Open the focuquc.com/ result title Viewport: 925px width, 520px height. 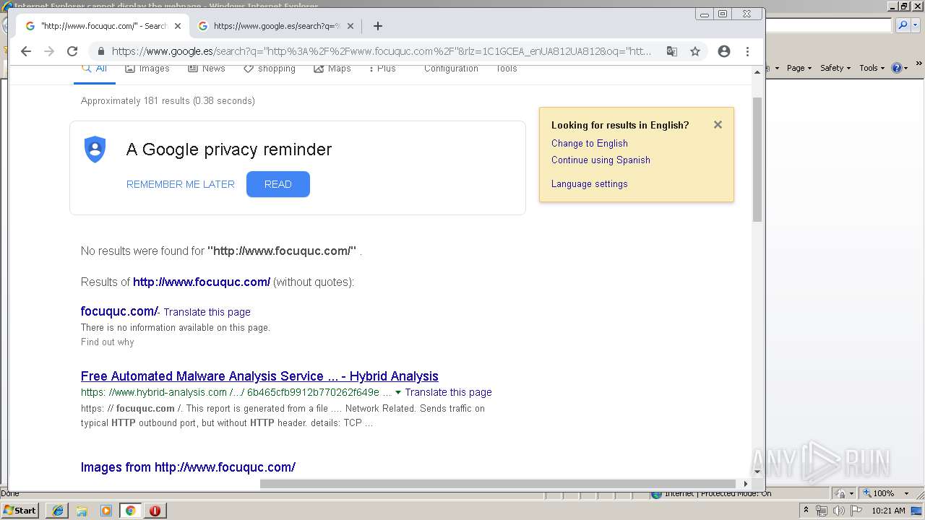point(119,311)
